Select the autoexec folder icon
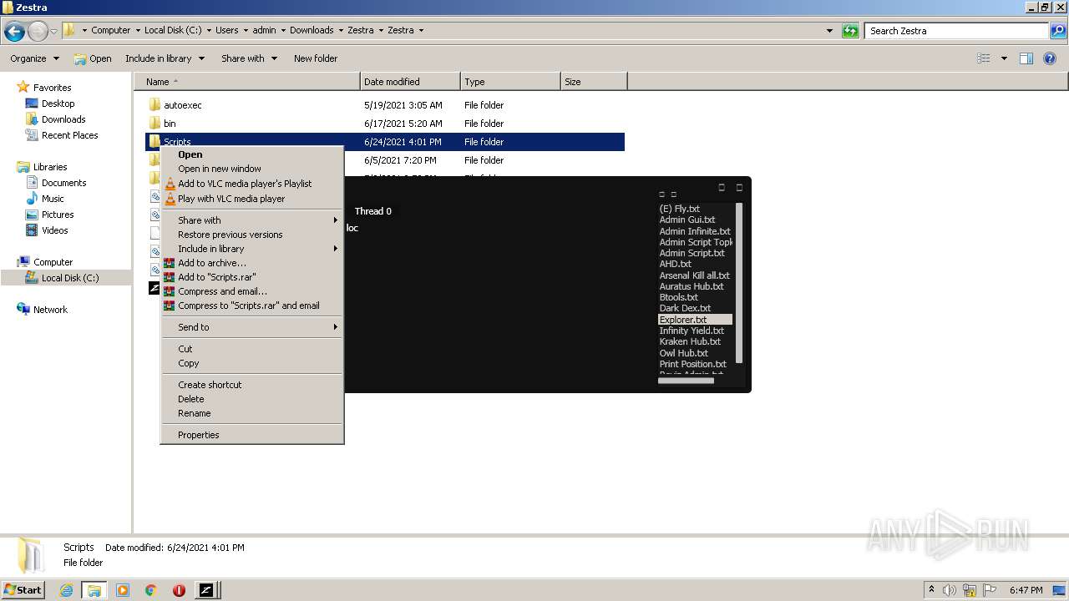 [x=155, y=105]
